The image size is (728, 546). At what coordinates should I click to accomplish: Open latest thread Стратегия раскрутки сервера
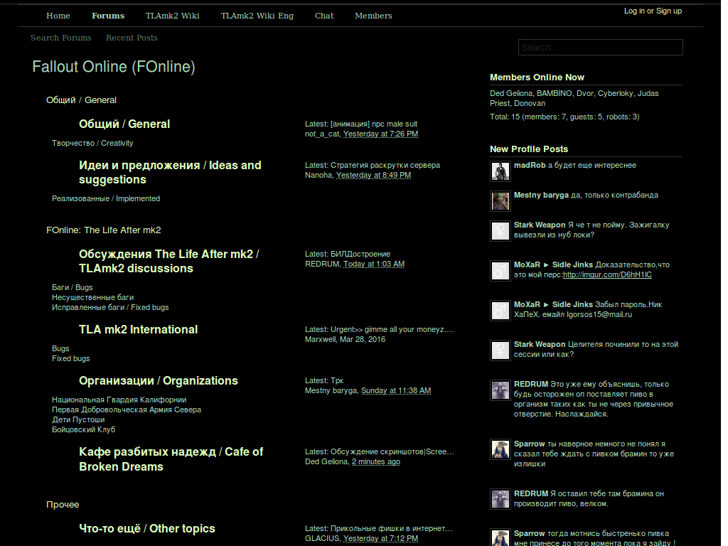(x=385, y=165)
